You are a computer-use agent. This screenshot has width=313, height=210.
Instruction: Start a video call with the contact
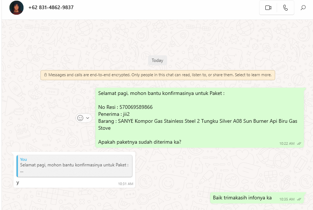pyautogui.click(x=268, y=8)
